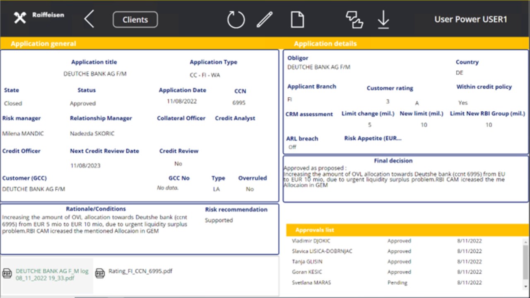Click the CRM assessment label

point(309,114)
